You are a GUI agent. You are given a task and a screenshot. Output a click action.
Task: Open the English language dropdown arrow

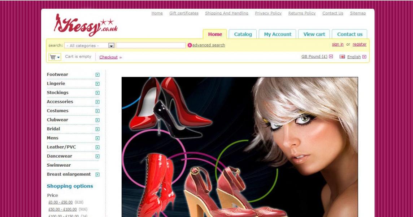[x=364, y=57]
